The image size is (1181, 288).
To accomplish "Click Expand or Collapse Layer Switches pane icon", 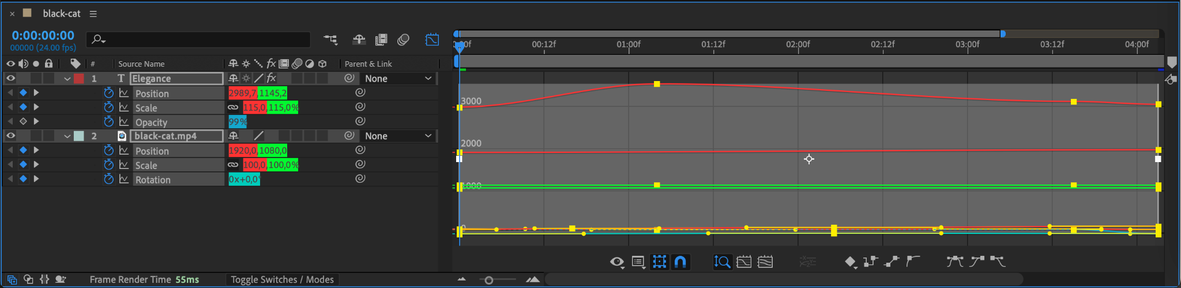I will click(x=12, y=279).
